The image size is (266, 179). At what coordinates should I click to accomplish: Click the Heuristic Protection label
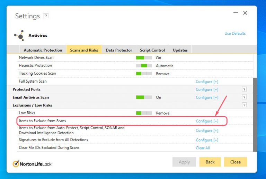pyautogui.click(x=35, y=65)
